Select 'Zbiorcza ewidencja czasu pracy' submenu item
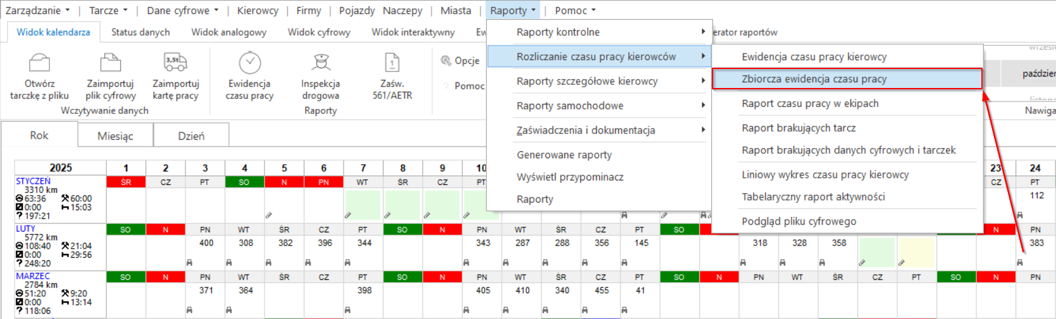The width and height of the screenshot is (1056, 319). [847, 78]
